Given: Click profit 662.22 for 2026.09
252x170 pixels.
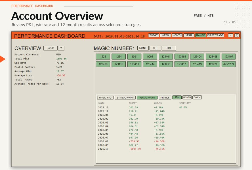Looking at the screenshot, I should point(133,145).
